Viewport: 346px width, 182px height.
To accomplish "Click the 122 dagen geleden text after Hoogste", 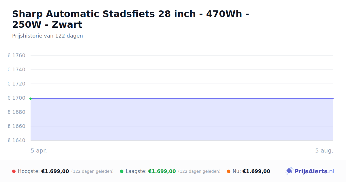I will pyautogui.click(x=93, y=171).
